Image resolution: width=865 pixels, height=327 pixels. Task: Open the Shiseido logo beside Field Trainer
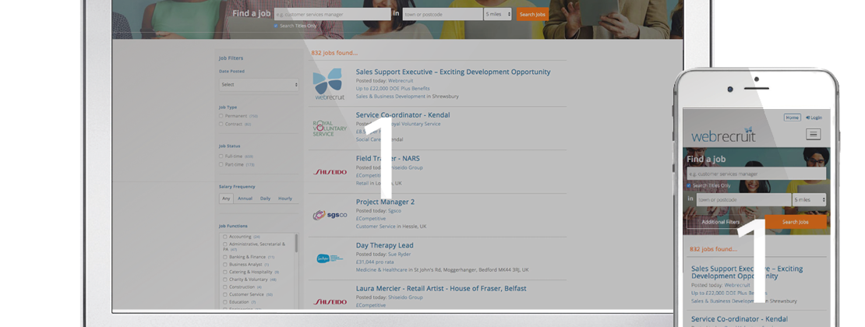pos(330,171)
